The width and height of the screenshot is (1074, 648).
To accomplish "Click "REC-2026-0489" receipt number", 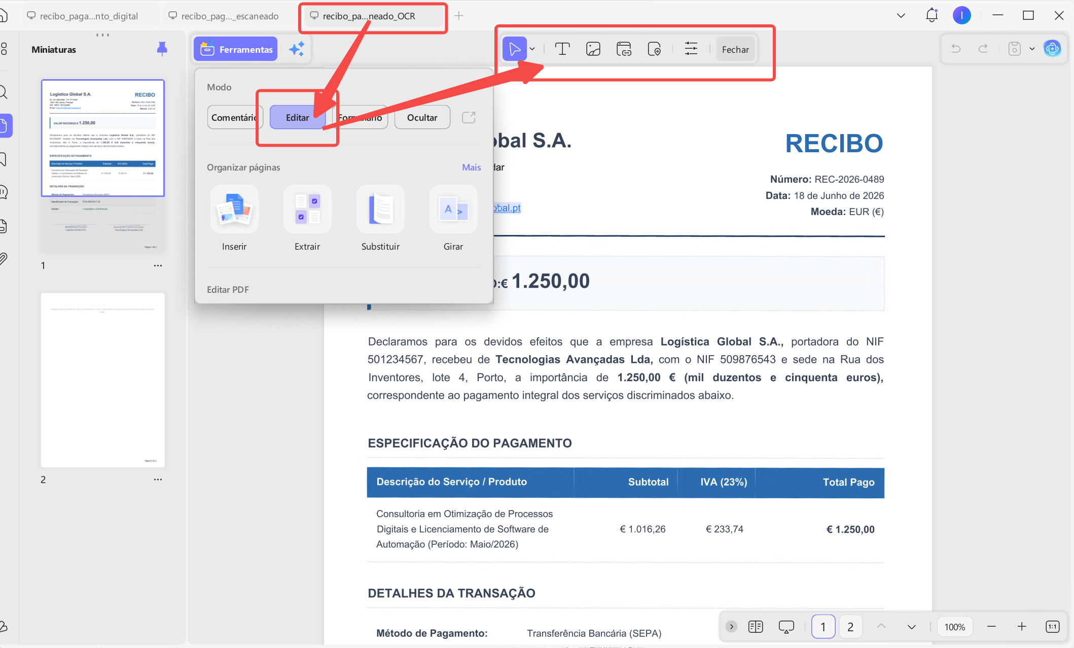I will (x=849, y=179).
